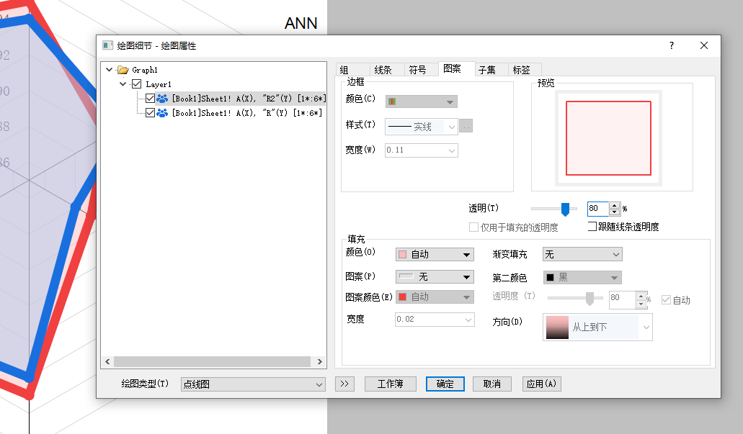Click the tree horizontal scrollbar thumb
The height and width of the screenshot is (434, 743).
pos(212,361)
